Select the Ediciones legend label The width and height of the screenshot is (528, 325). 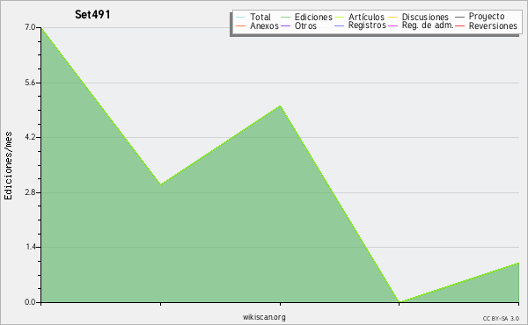tap(313, 17)
